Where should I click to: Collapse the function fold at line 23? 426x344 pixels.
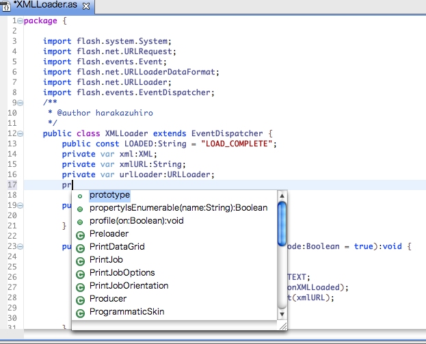point(20,246)
